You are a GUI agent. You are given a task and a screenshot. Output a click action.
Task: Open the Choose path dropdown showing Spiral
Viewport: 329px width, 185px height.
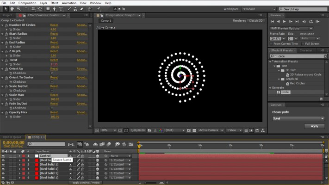click(x=298, y=118)
